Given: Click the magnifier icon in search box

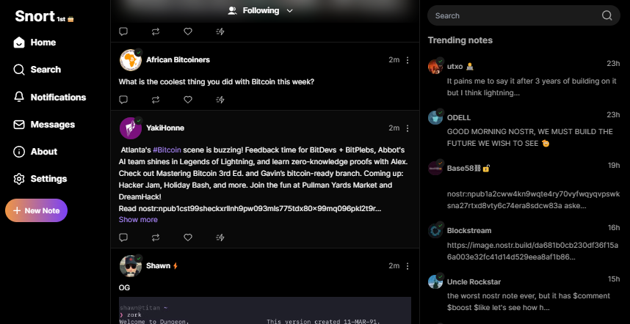Looking at the screenshot, I should pos(607,15).
